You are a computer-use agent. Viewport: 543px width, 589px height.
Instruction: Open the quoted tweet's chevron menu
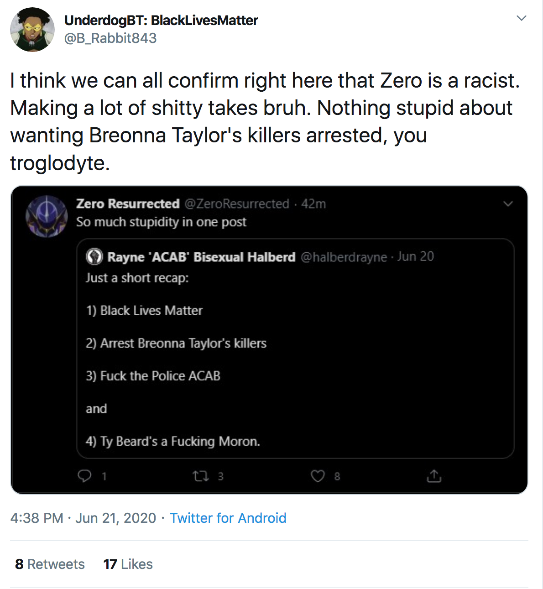point(508,204)
